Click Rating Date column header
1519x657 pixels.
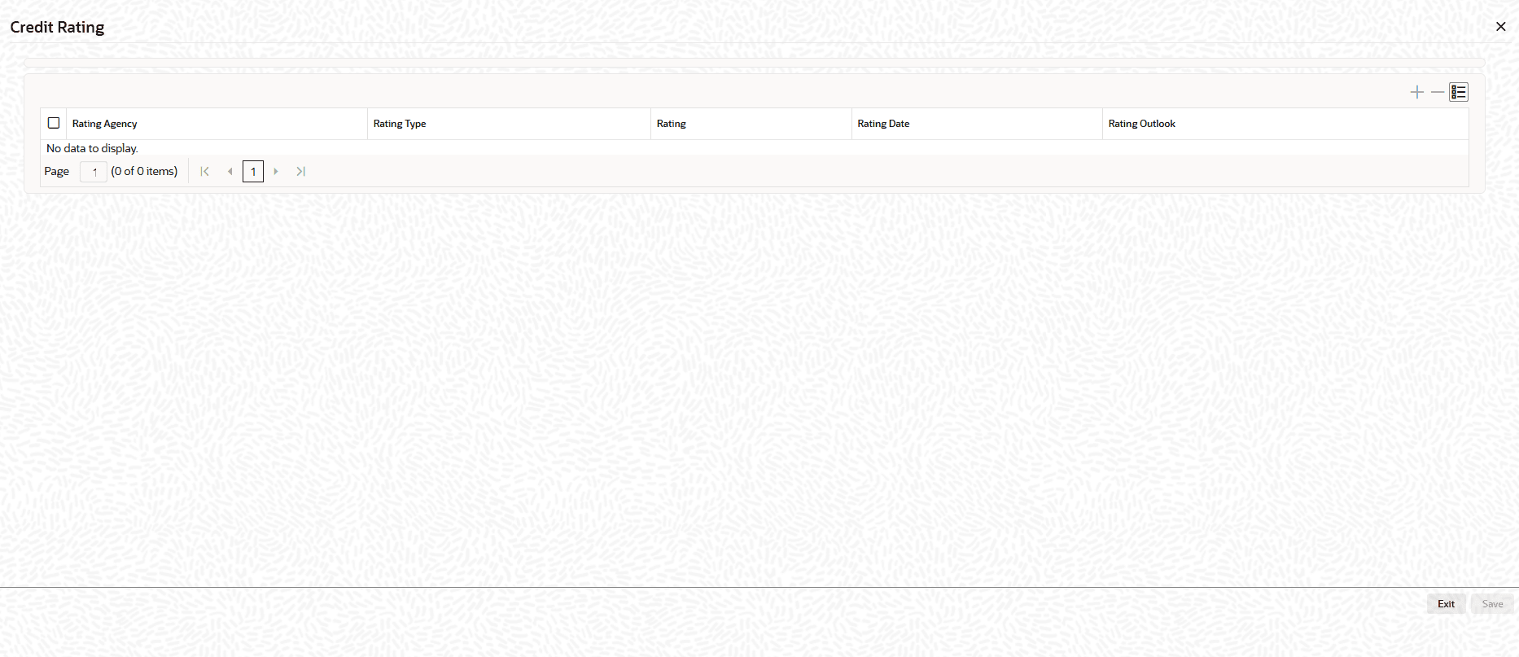(977, 124)
